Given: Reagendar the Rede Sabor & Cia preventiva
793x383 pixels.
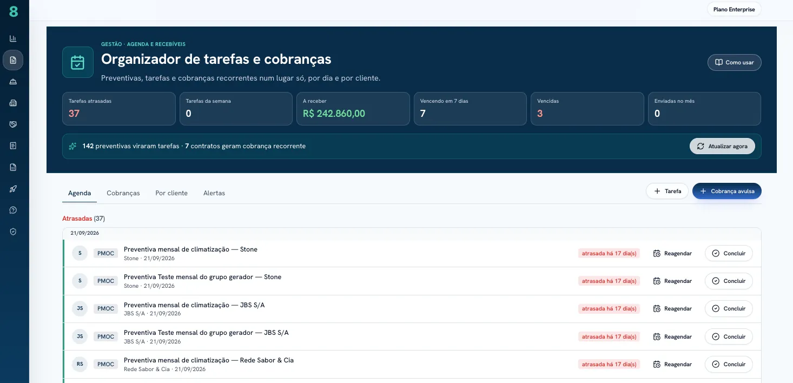Looking at the screenshot, I should click(672, 364).
